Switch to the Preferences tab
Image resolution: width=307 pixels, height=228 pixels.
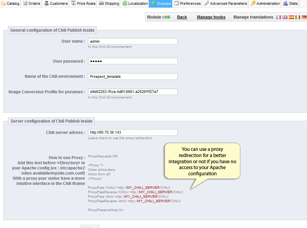click(187, 3)
